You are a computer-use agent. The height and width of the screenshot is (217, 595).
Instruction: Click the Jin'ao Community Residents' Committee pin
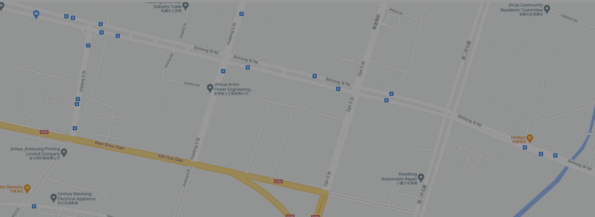pyautogui.click(x=547, y=9)
